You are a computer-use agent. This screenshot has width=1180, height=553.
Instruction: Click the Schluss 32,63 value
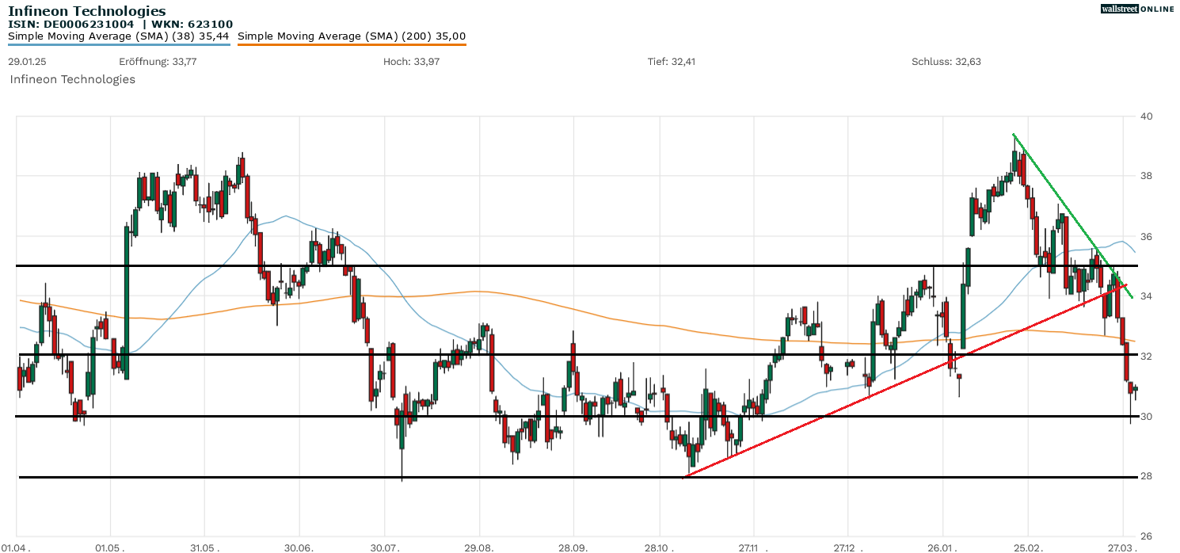pos(946,61)
